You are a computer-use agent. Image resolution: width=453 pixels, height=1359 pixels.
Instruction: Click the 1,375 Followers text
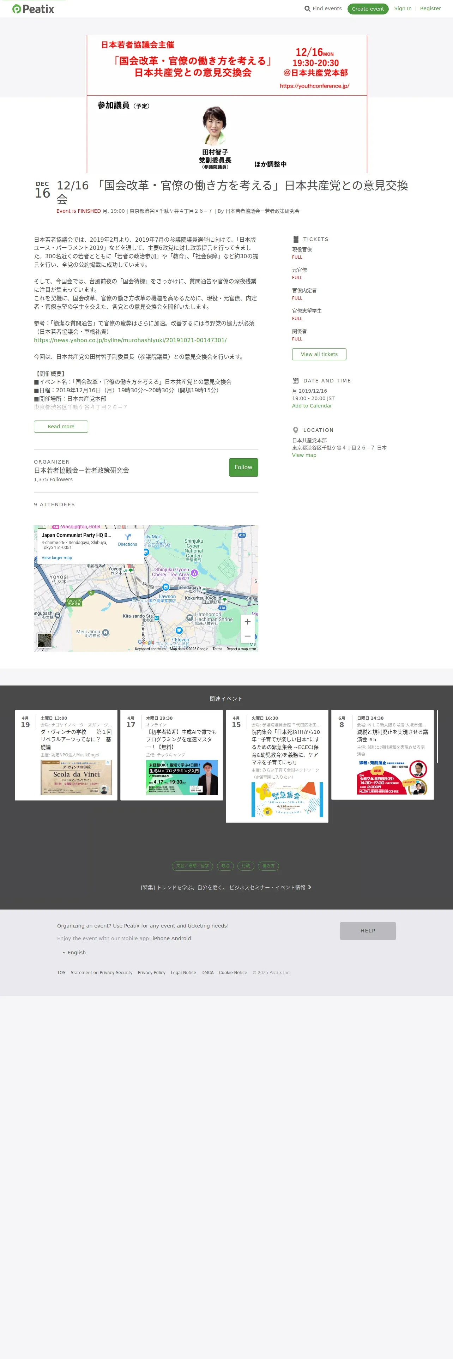53,479
